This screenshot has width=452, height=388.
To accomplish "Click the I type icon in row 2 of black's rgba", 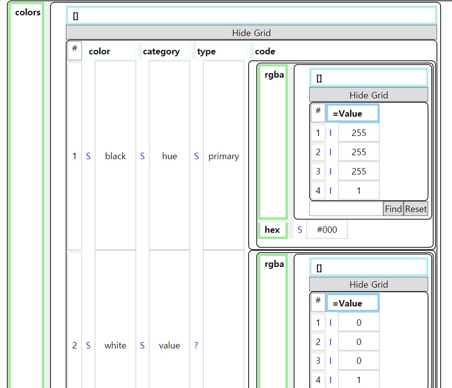I will tap(330, 152).
